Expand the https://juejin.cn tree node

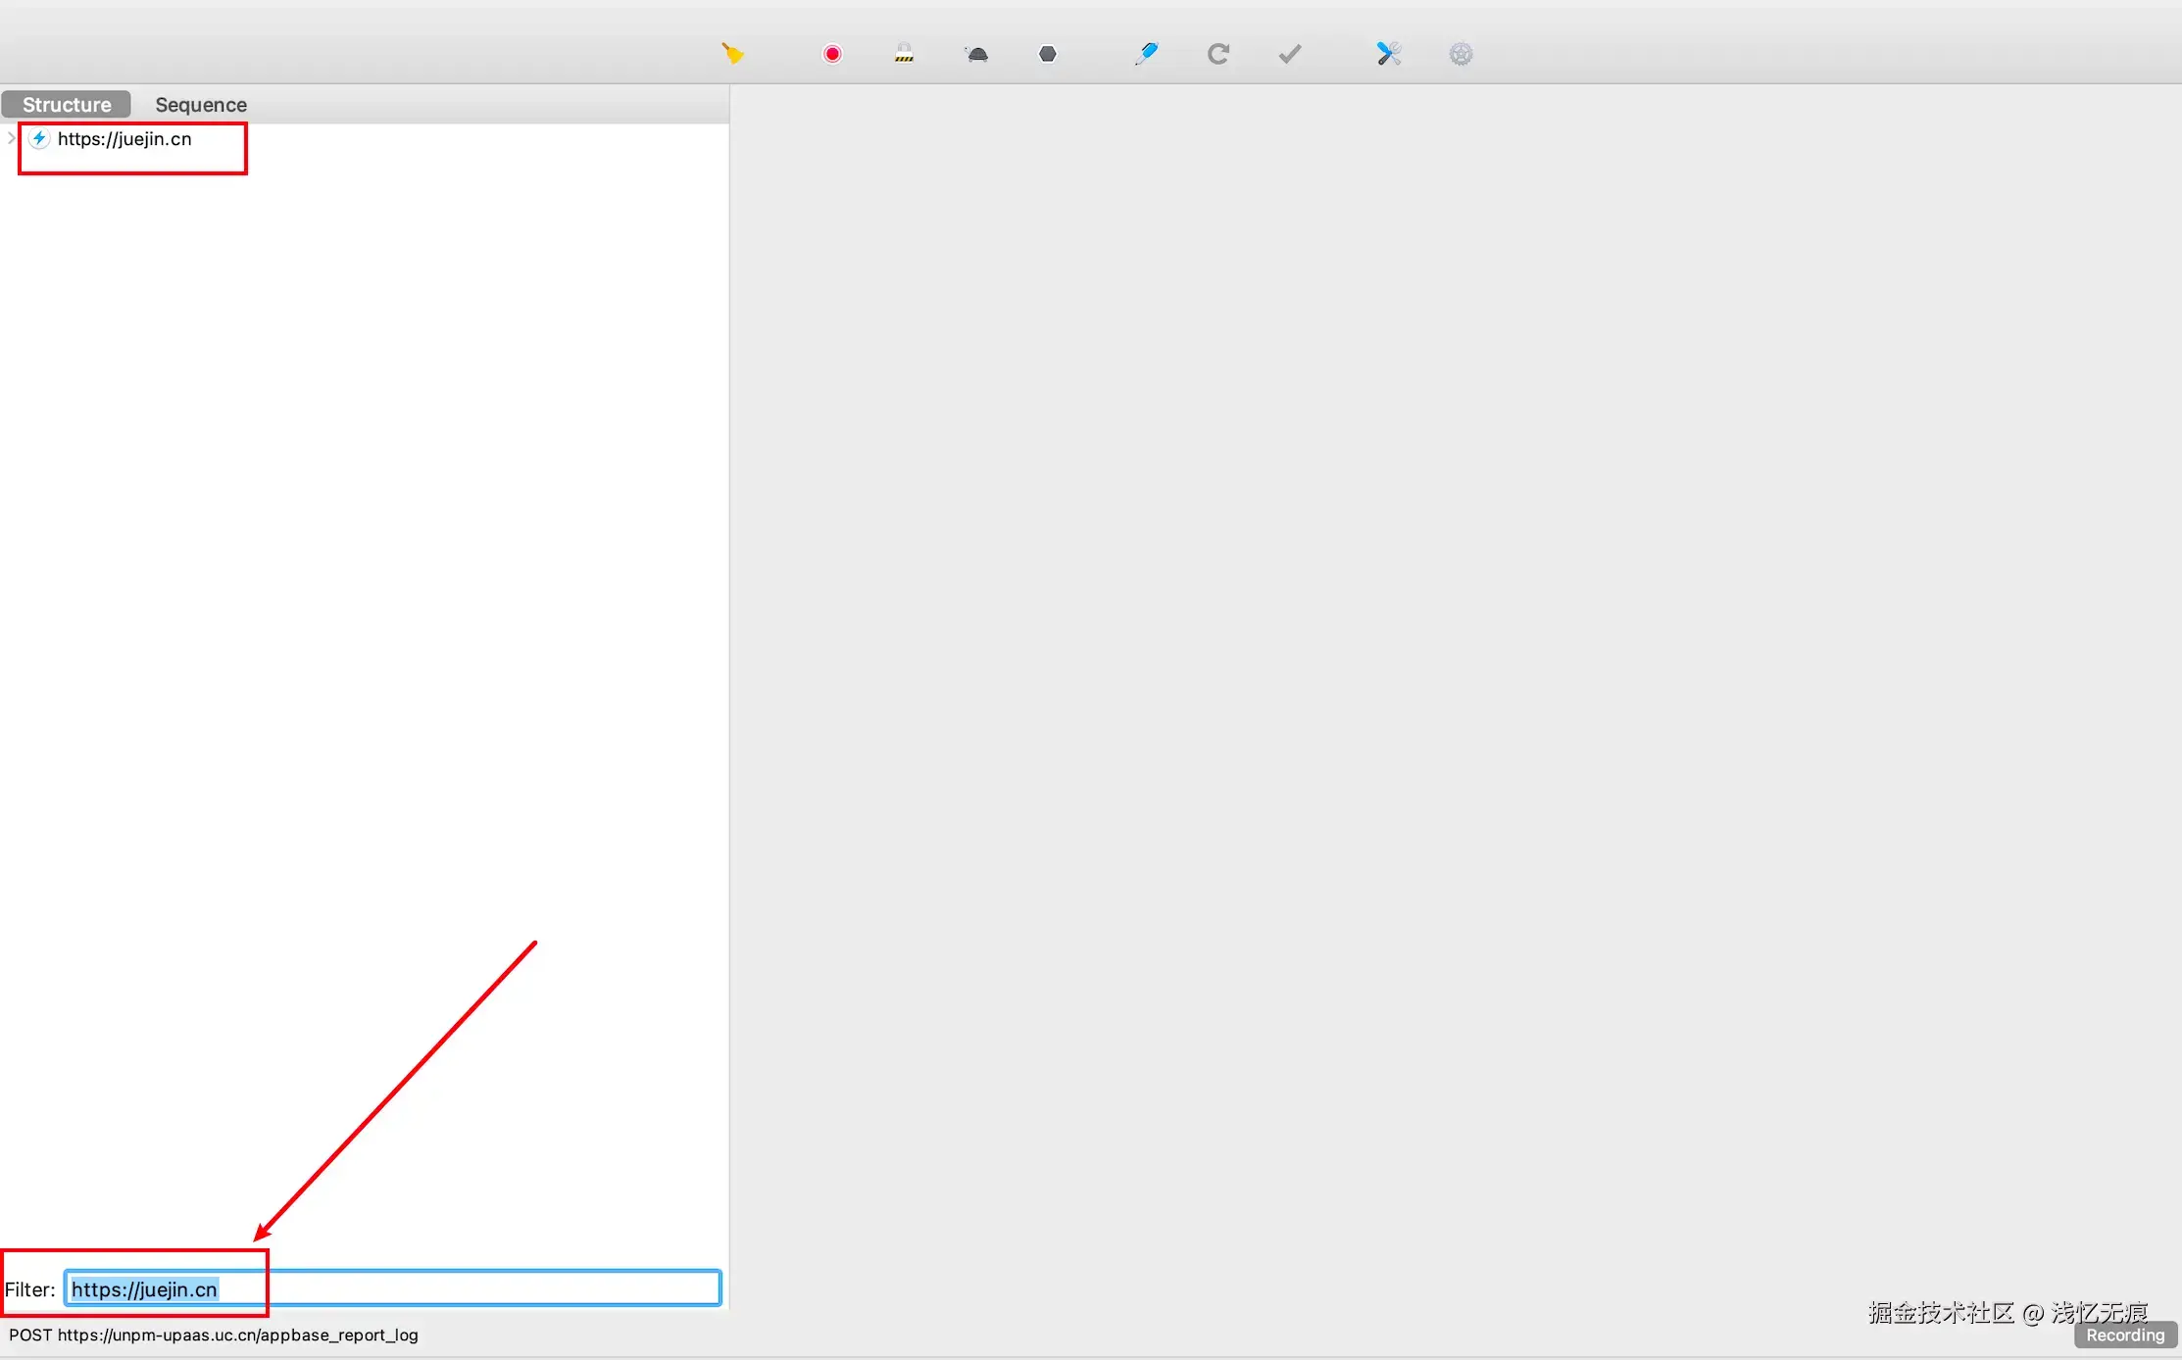[x=11, y=138]
